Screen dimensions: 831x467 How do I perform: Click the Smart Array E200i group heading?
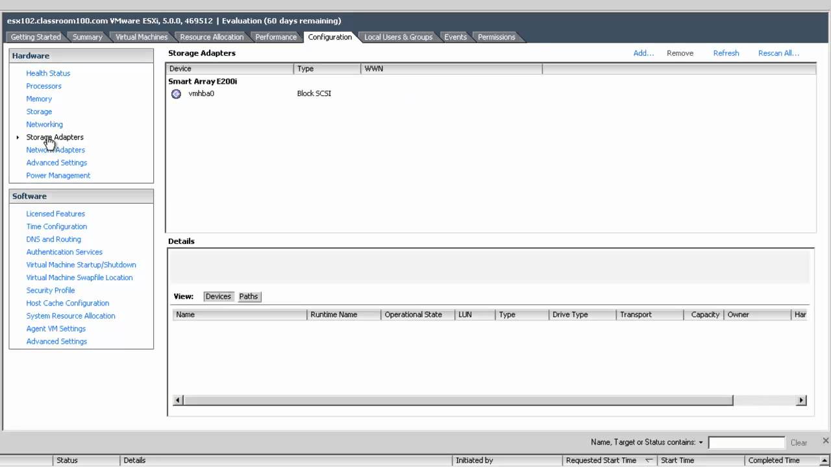pos(203,82)
